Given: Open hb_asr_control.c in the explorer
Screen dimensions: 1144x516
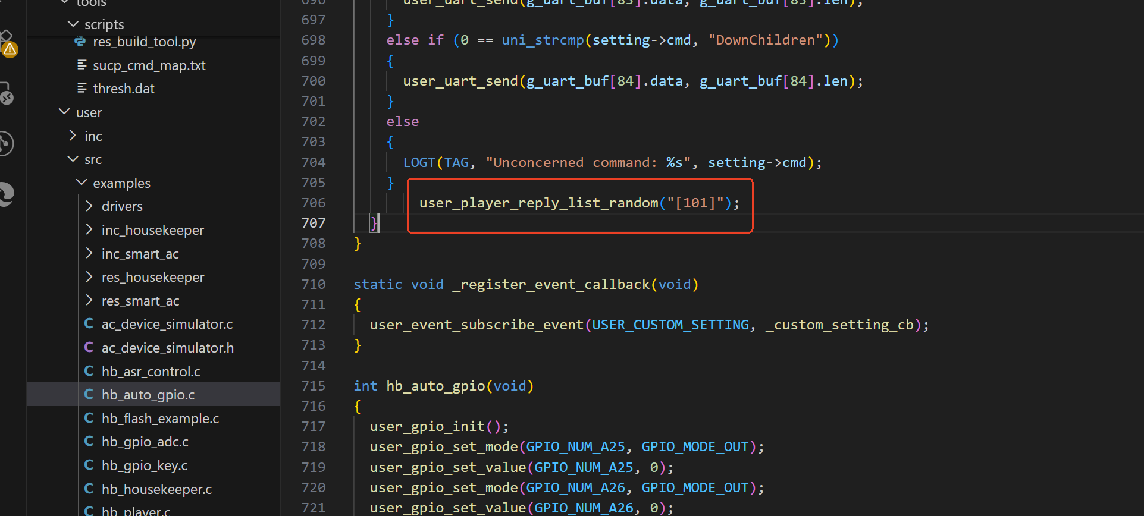Looking at the screenshot, I should [151, 372].
